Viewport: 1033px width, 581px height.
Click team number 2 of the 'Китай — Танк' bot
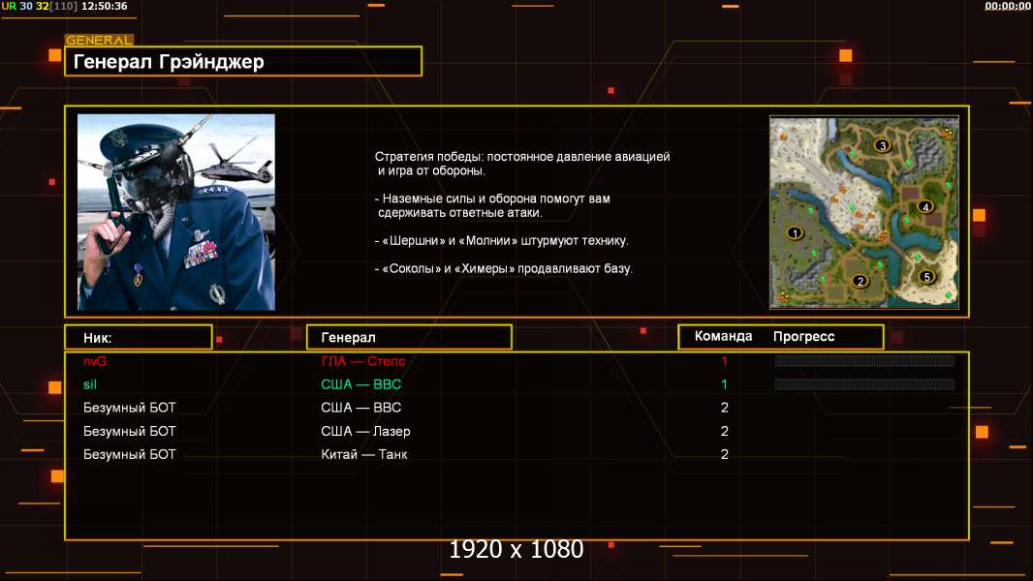pos(724,454)
